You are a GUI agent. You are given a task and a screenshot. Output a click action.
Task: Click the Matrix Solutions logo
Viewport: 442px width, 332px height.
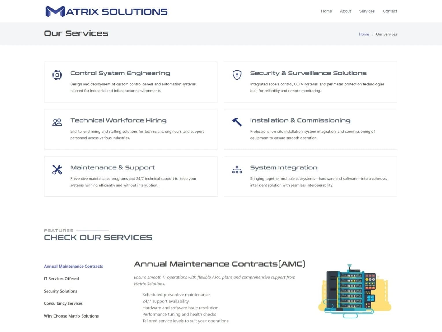click(x=106, y=11)
